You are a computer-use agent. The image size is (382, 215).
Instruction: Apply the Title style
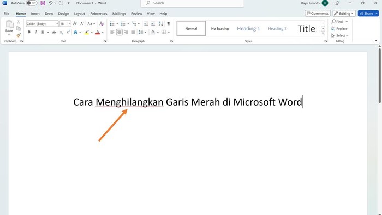coord(307,29)
